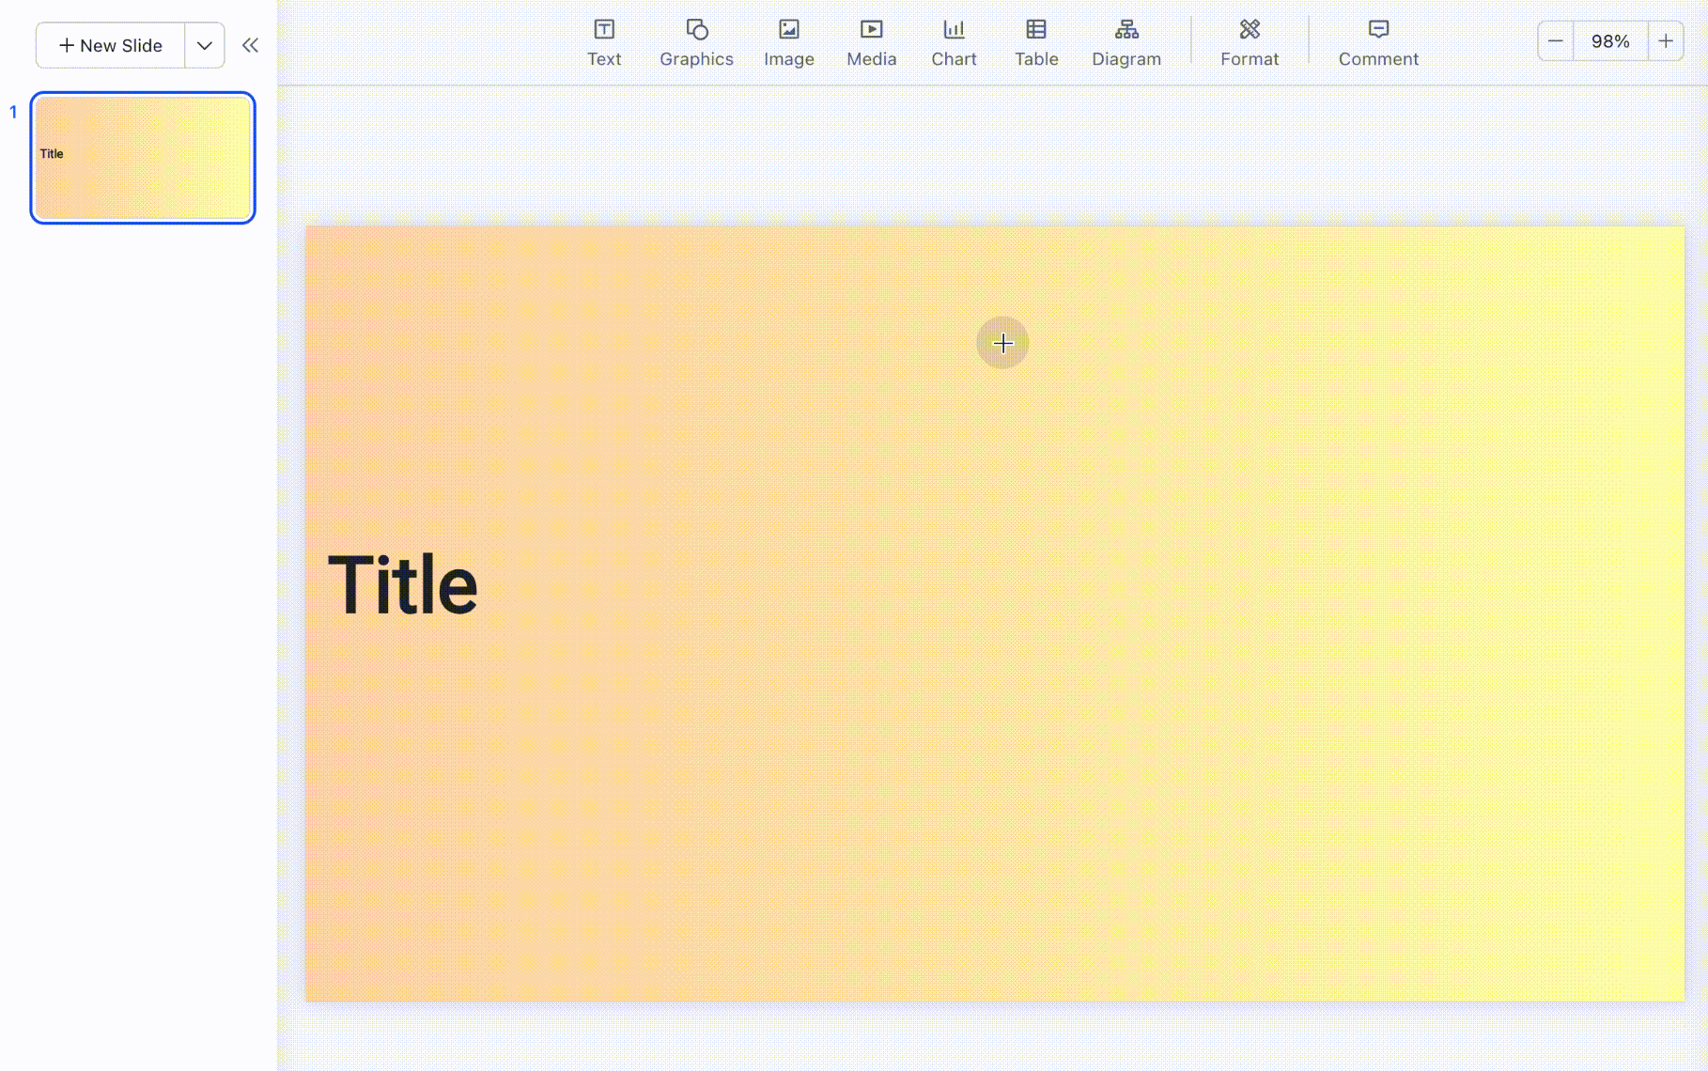Decrease zoom with the minus button
Image resolution: width=1708 pixels, height=1071 pixels.
1555,40
